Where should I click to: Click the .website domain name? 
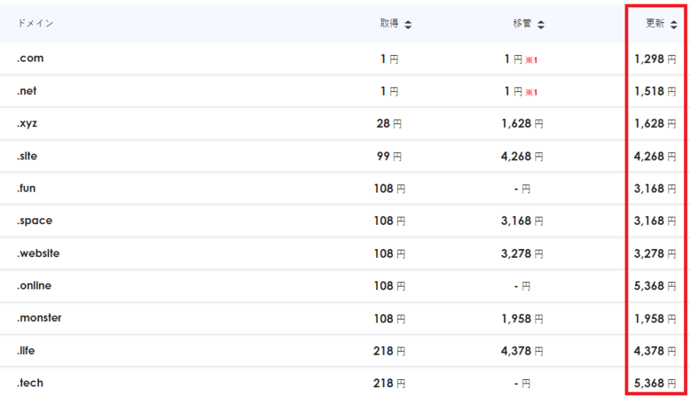(x=38, y=253)
